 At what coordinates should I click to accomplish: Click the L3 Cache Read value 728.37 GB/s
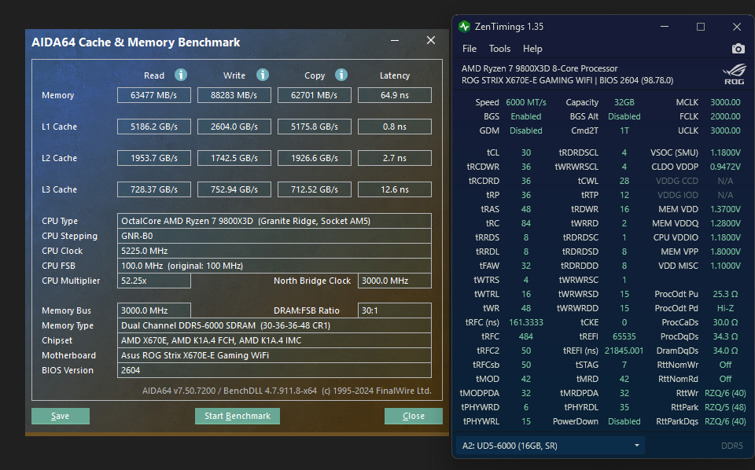[x=154, y=189]
